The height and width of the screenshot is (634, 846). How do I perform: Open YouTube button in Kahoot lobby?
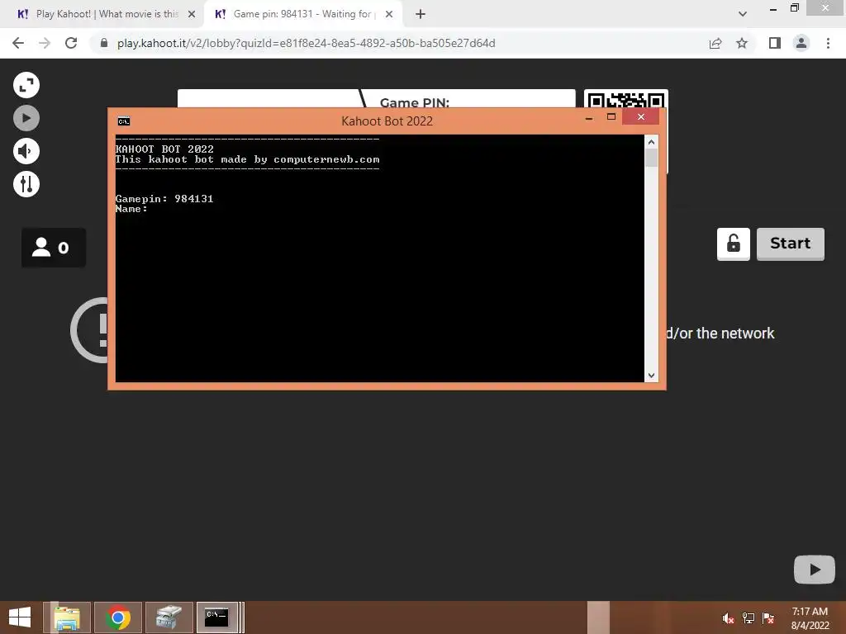[814, 570]
